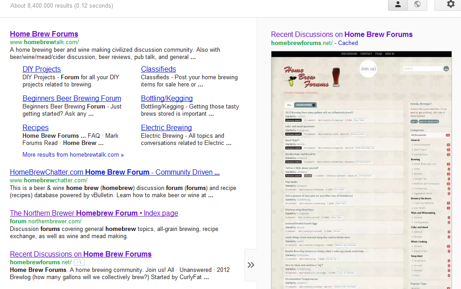461x289 pixels.
Task: Click the 'About 8,400,000 results' count text
Action: point(62,5)
